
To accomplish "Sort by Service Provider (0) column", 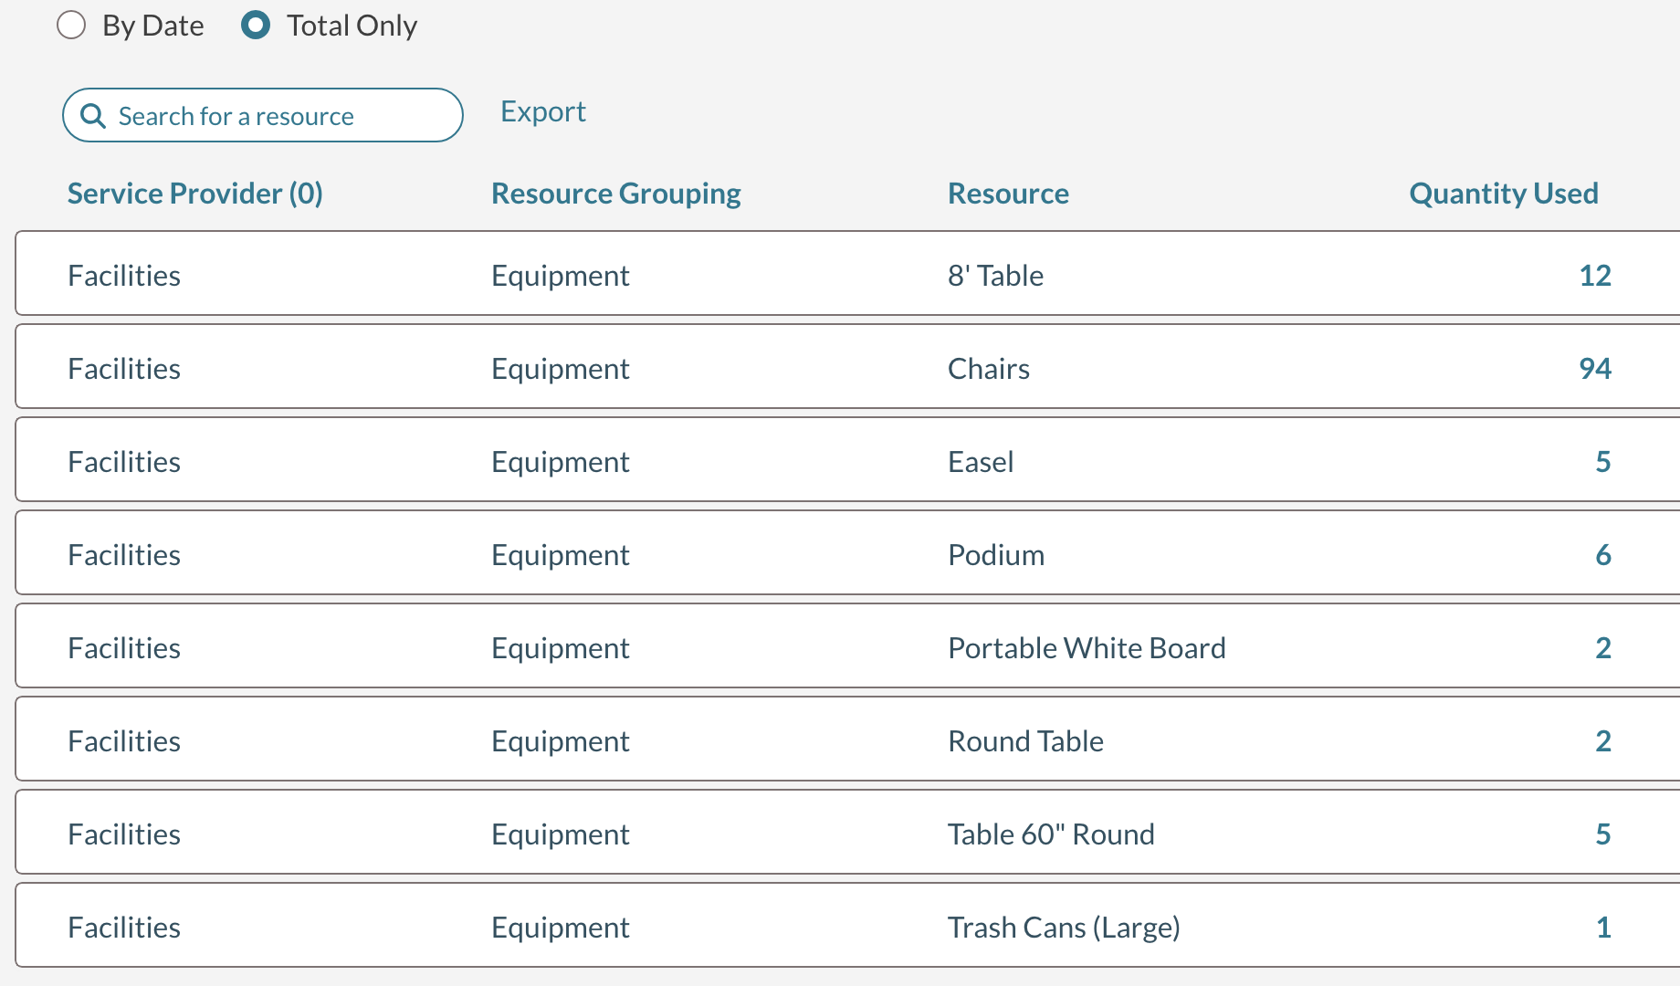I will click(x=195, y=194).
